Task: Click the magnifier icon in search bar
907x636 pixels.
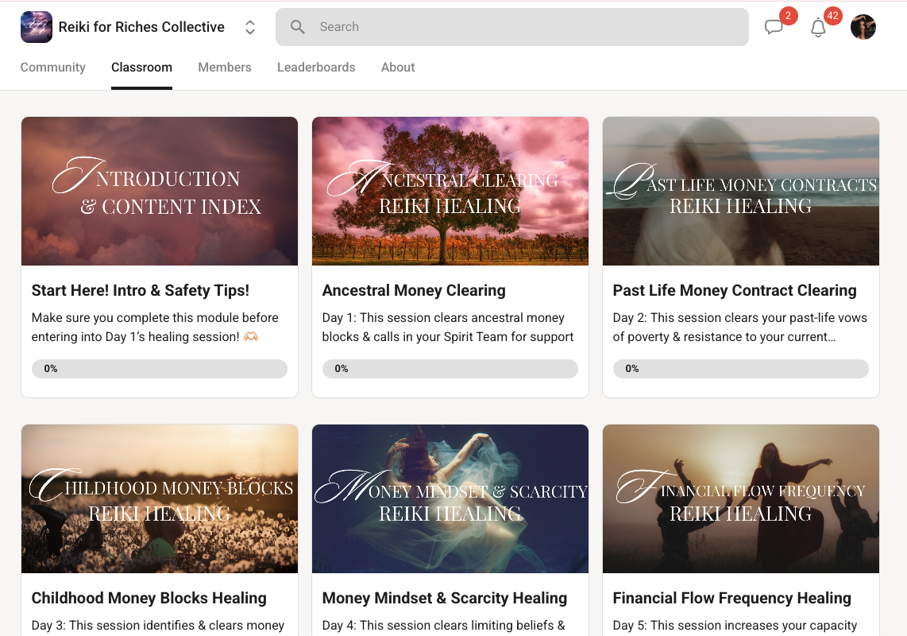Action: [297, 27]
